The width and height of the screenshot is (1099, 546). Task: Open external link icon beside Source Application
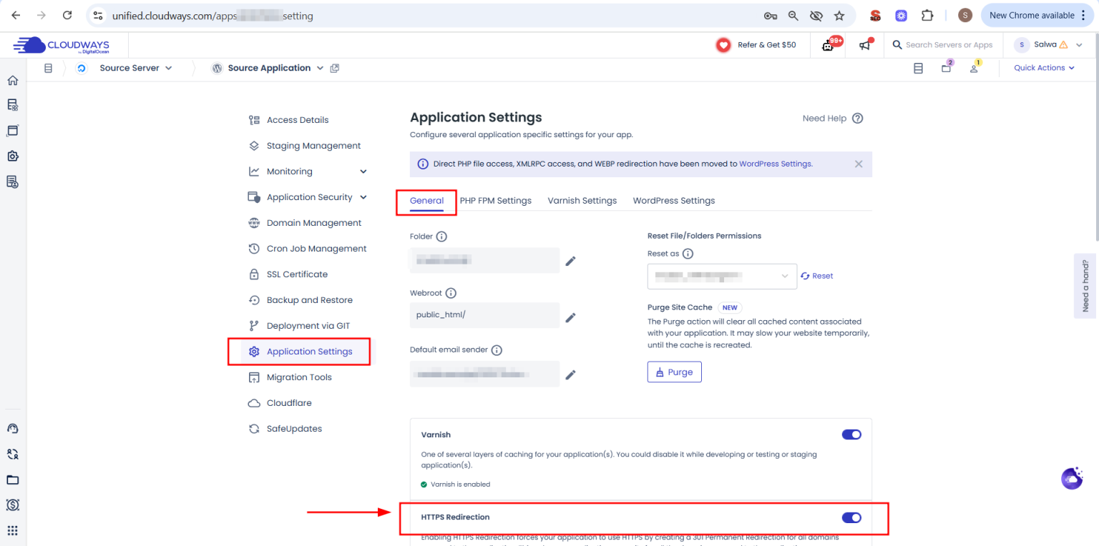[334, 69]
